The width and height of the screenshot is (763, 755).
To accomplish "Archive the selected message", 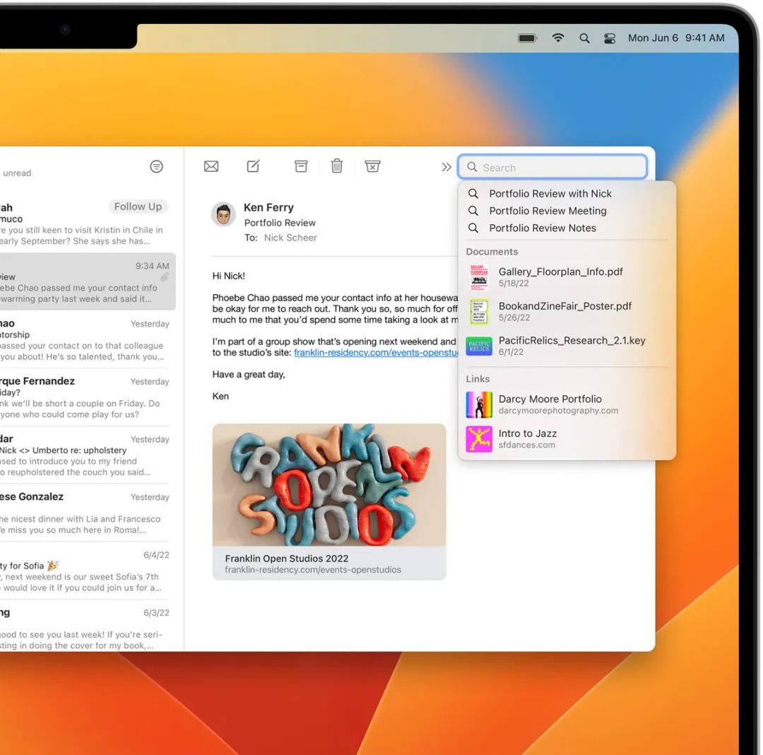I will (301, 166).
